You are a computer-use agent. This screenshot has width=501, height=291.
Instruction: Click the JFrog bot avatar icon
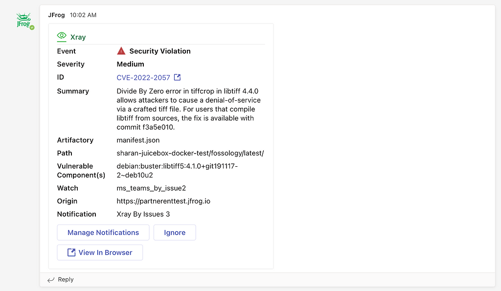click(x=24, y=21)
